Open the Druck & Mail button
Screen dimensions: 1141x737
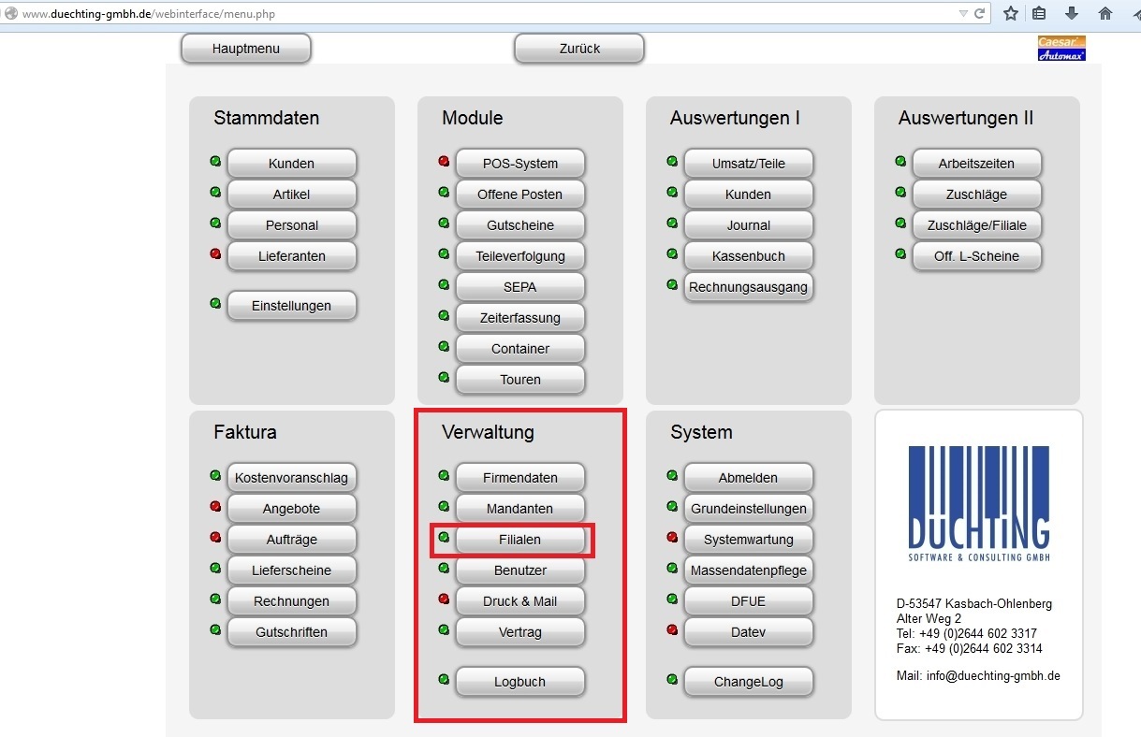coord(519,600)
